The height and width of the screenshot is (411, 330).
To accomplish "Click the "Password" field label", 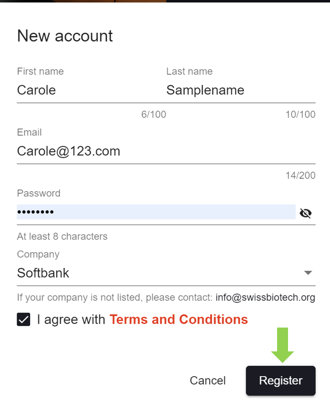I will [39, 193].
